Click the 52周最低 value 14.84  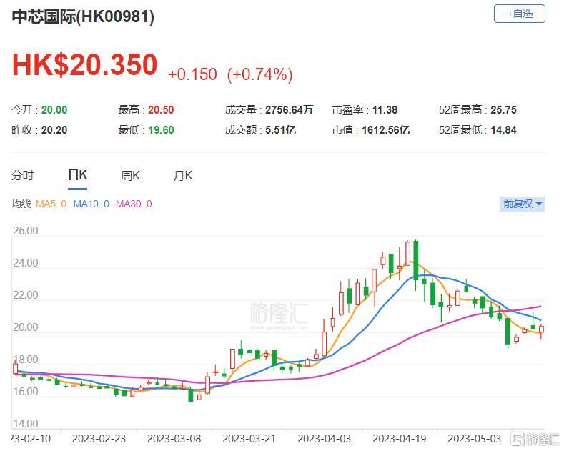(503, 130)
